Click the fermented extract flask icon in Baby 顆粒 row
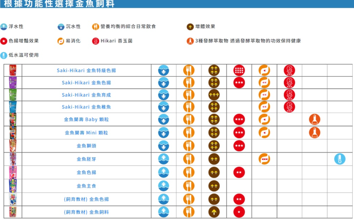354x219 pixels. tap(314, 119)
